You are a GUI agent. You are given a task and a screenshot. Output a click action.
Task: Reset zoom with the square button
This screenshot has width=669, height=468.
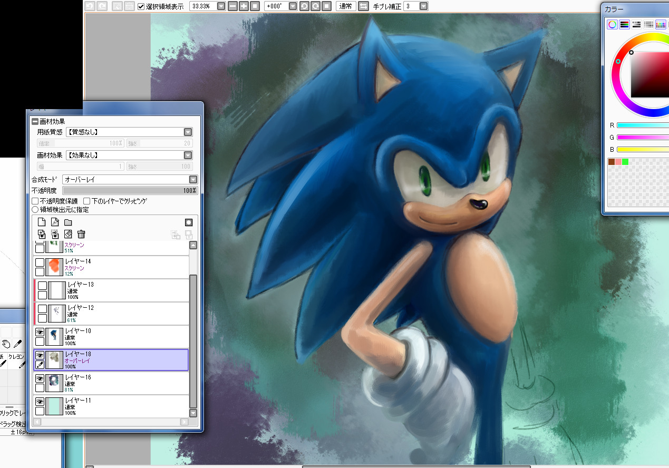point(255,6)
